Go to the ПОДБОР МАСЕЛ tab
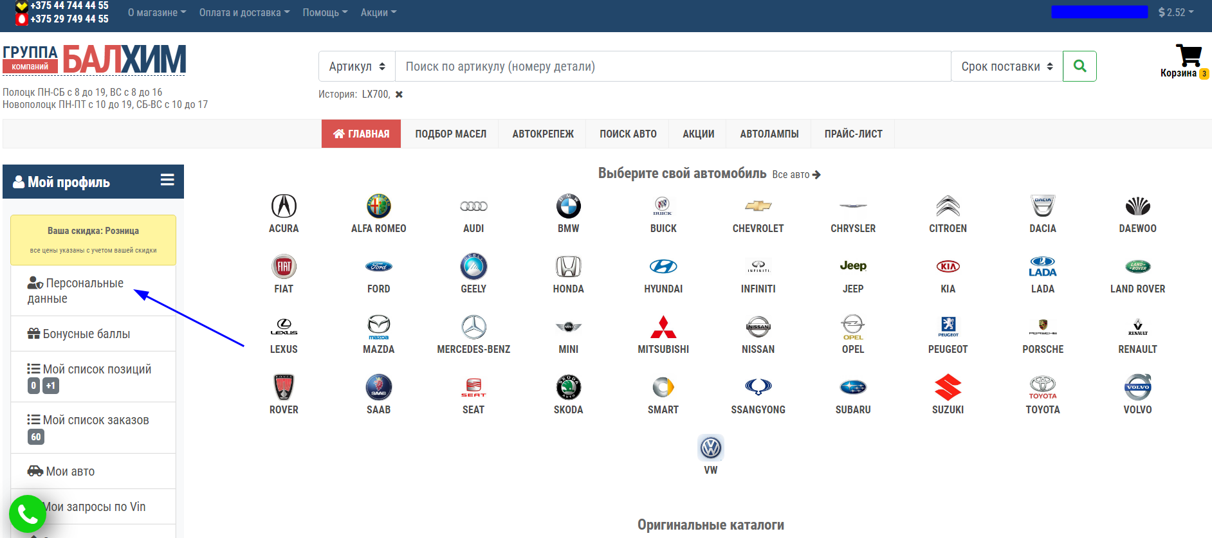 pyautogui.click(x=450, y=134)
